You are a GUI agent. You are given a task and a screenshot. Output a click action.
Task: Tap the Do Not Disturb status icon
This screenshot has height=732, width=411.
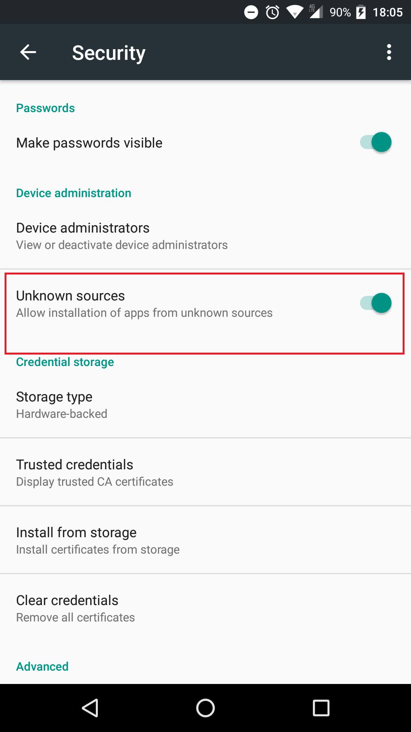251,13
